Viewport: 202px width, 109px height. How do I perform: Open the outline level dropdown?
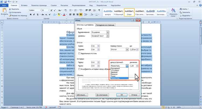[108, 36]
